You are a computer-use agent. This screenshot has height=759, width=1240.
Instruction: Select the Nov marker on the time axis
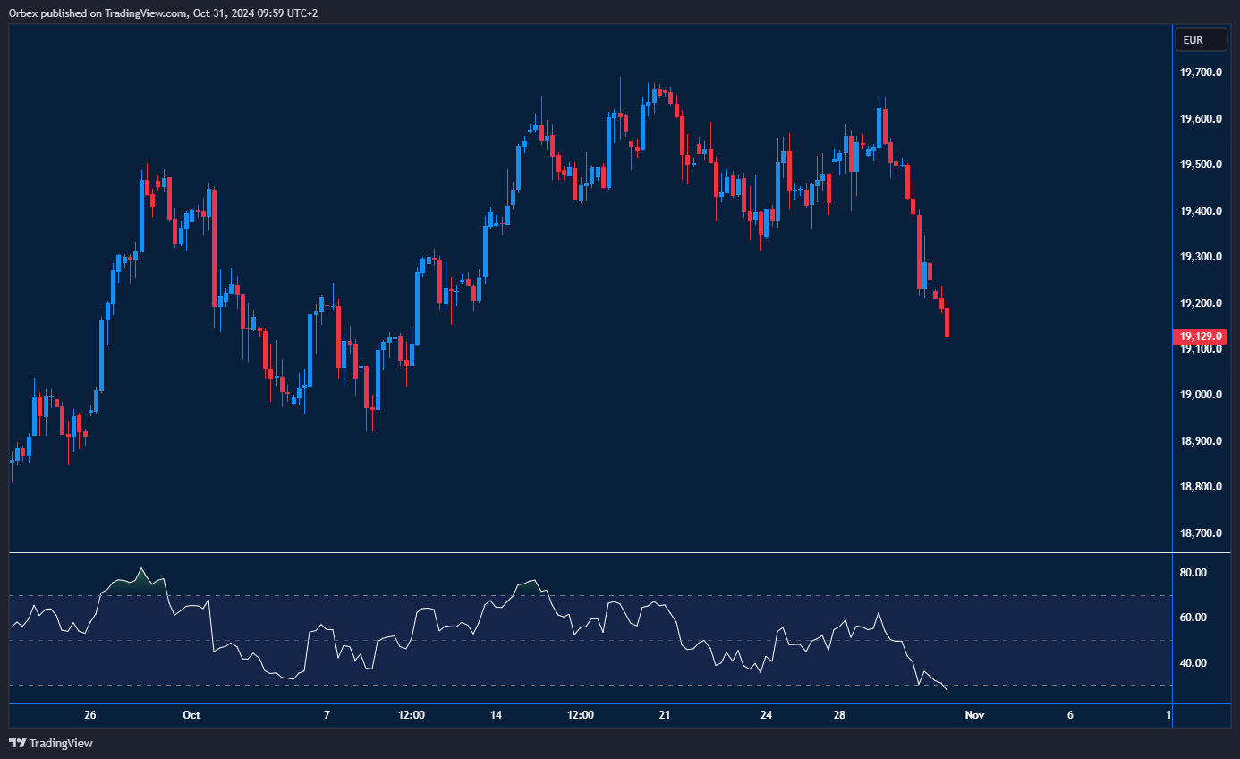pyautogui.click(x=974, y=715)
